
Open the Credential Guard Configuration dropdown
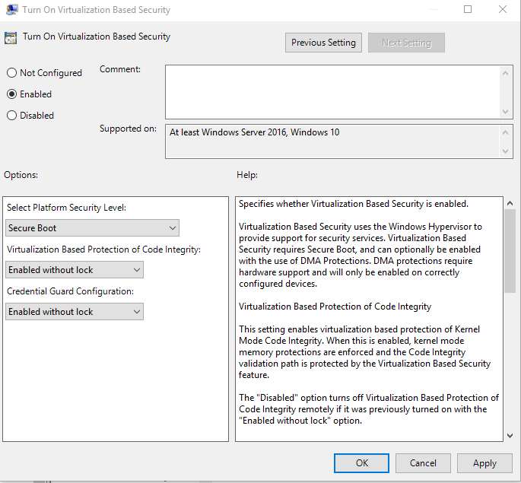pyautogui.click(x=75, y=312)
